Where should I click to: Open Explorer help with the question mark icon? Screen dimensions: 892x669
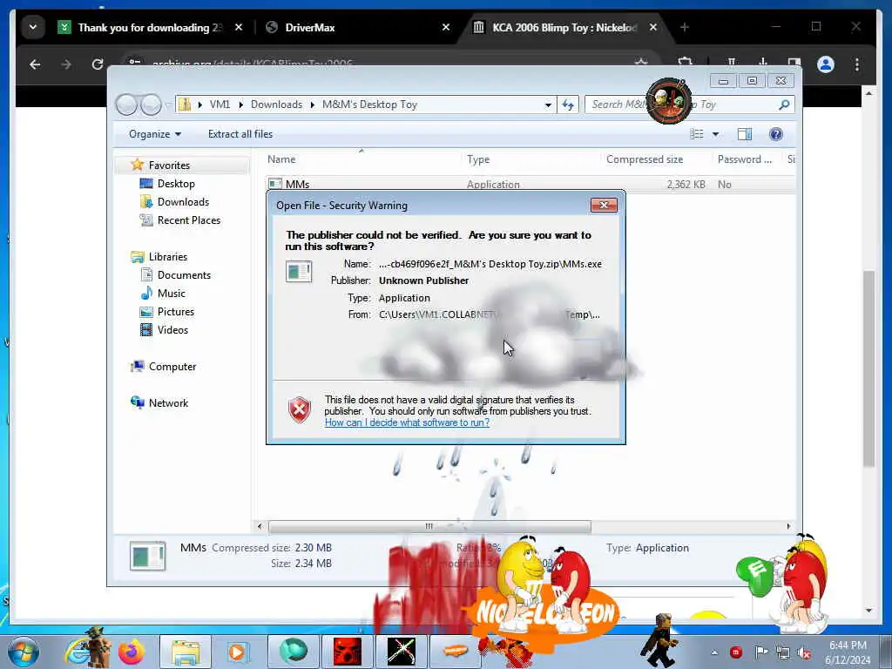tap(776, 134)
